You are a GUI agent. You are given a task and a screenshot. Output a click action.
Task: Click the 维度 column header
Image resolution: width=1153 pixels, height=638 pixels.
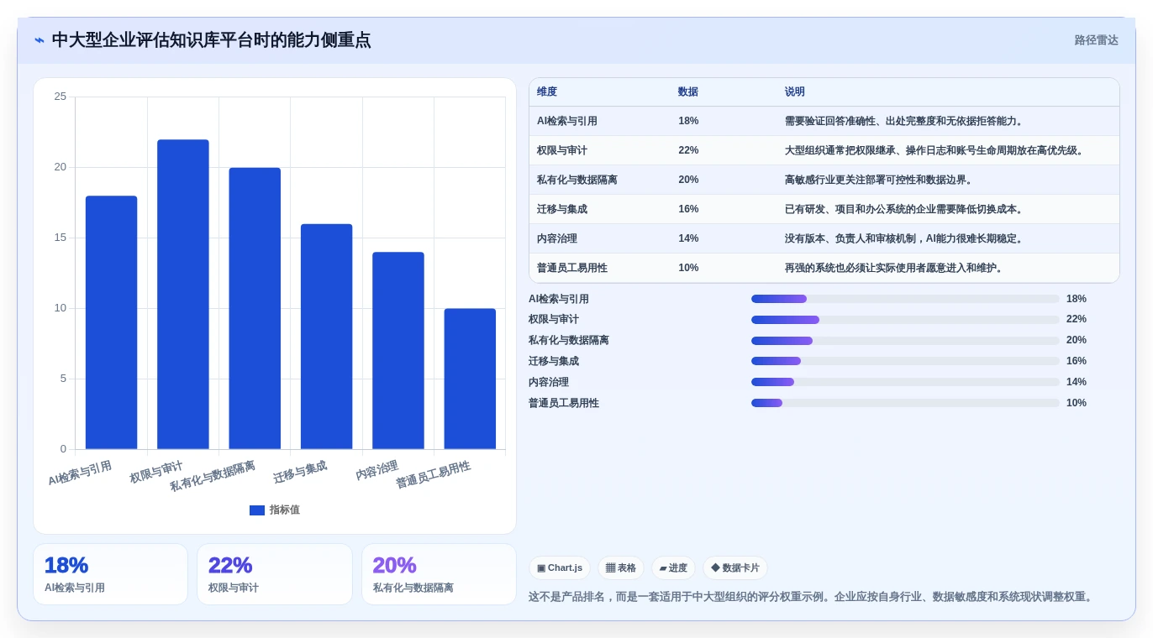coord(547,92)
